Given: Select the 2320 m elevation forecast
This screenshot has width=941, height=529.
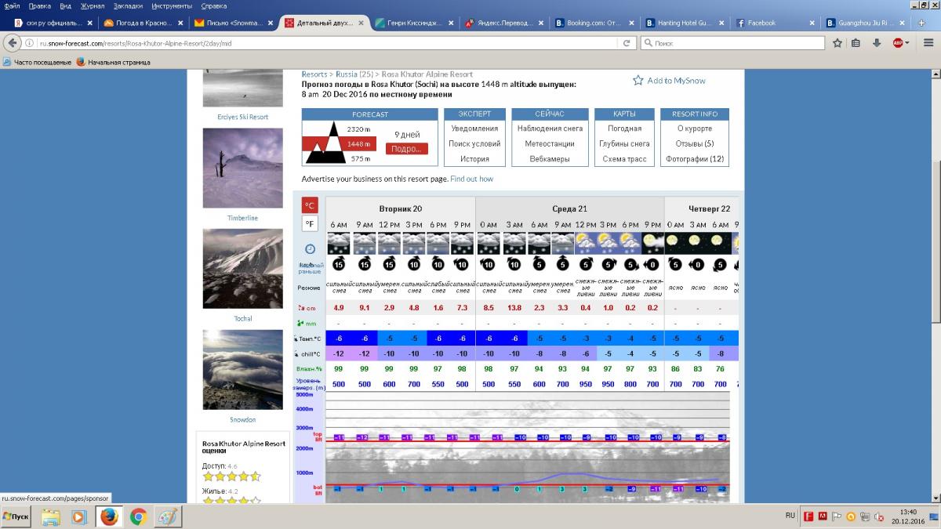Looking at the screenshot, I should [358, 129].
